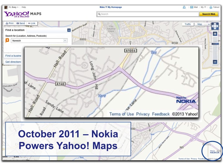Click the zoom level slider handle
223x167 pixels.
pyautogui.click(x=215, y=44)
